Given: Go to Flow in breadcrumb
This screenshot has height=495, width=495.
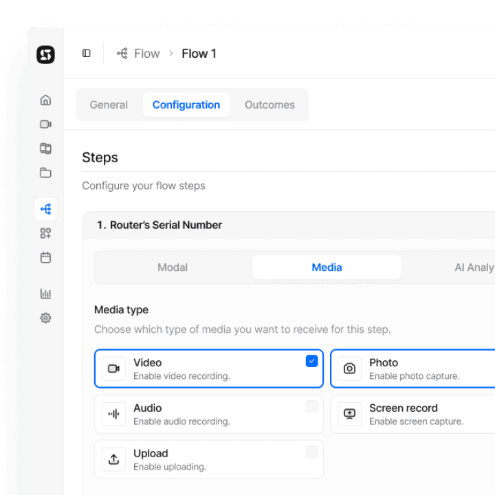Looking at the screenshot, I should (x=147, y=54).
